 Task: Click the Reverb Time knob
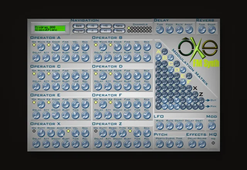click(202, 30)
